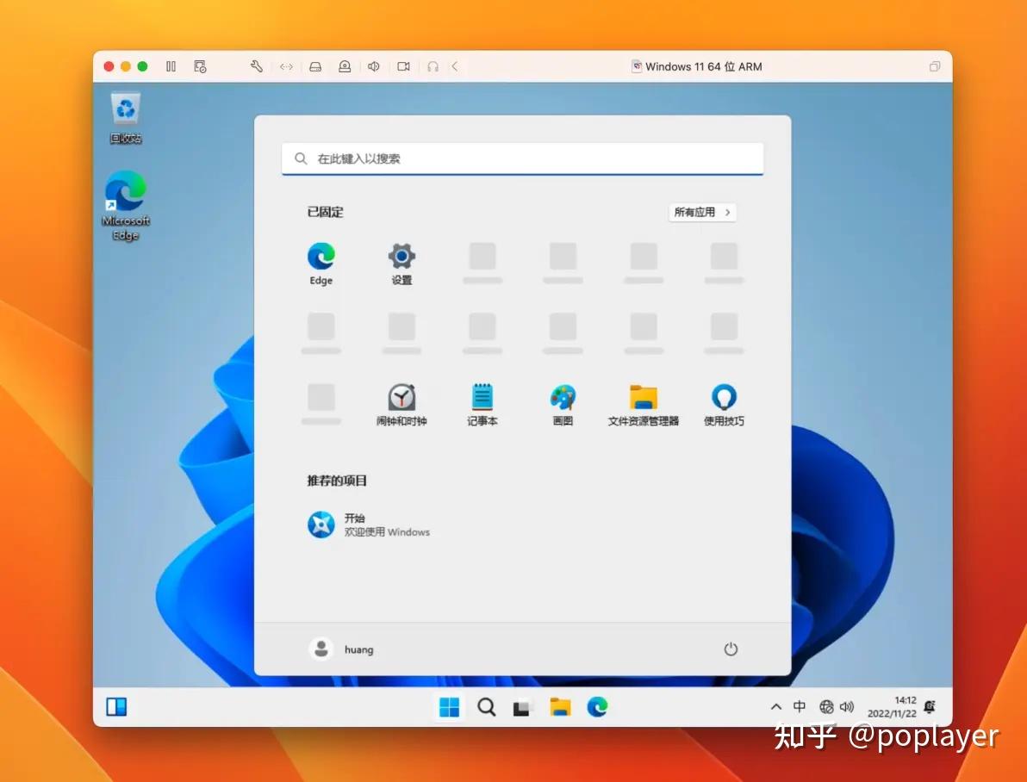Image resolution: width=1027 pixels, height=782 pixels.
Task: Launch 闹钟和时钟 clock app
Action: (x=401, y=405)
